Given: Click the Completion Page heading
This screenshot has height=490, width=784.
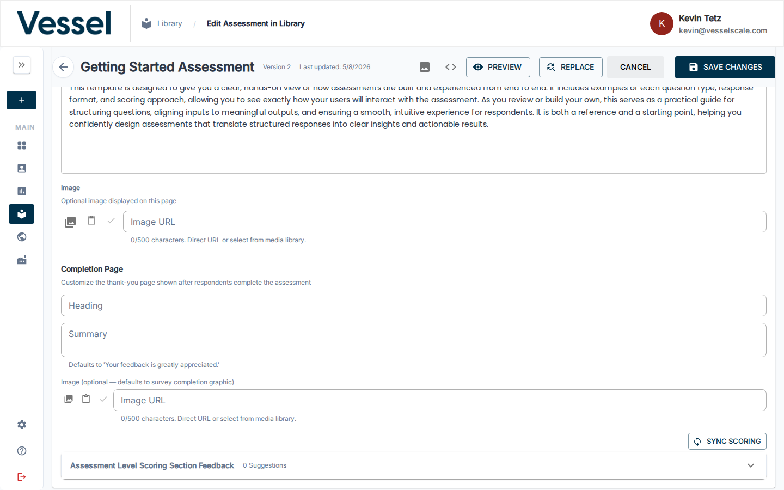Looking at the screenshot, I should (92, 269).
